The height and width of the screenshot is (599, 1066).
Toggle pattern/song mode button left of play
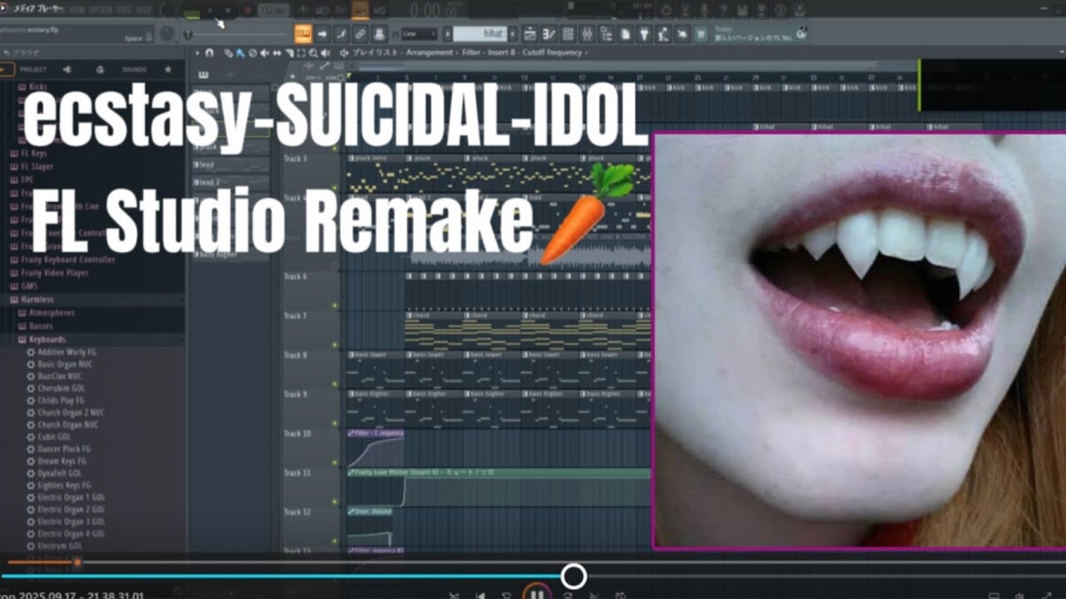click(x=193, y=11)
